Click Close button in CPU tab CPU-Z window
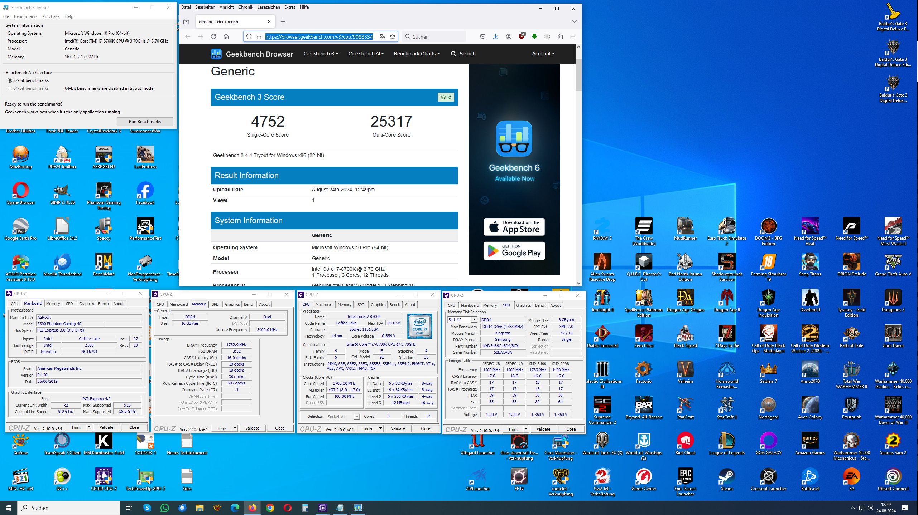Viewport: 918px width, 515px height. tap(425, 428)
